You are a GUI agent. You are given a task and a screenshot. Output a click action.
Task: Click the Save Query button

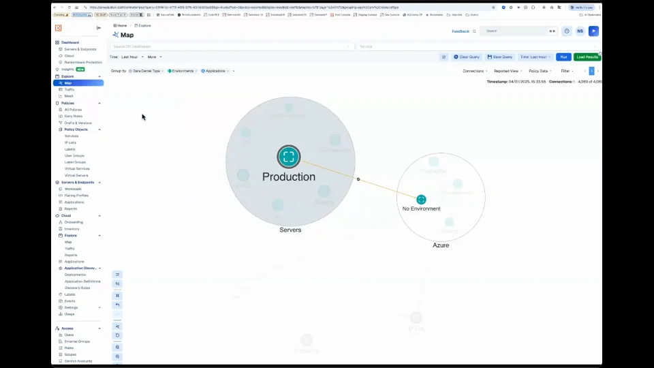(x=500, y=57)
